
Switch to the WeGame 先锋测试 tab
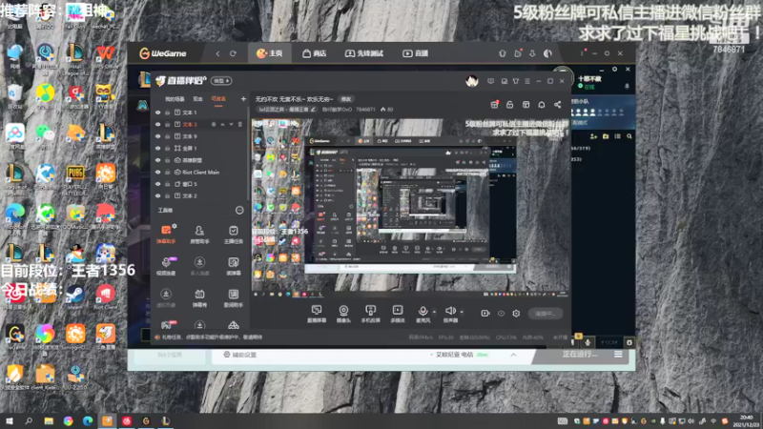[364, 53]
